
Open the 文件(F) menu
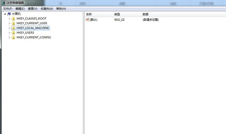[7, 9]
